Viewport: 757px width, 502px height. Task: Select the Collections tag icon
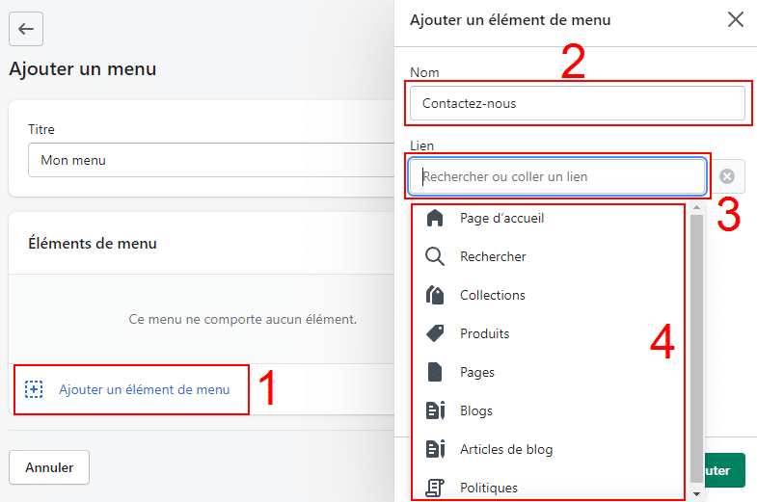click(x=435, y=295)
